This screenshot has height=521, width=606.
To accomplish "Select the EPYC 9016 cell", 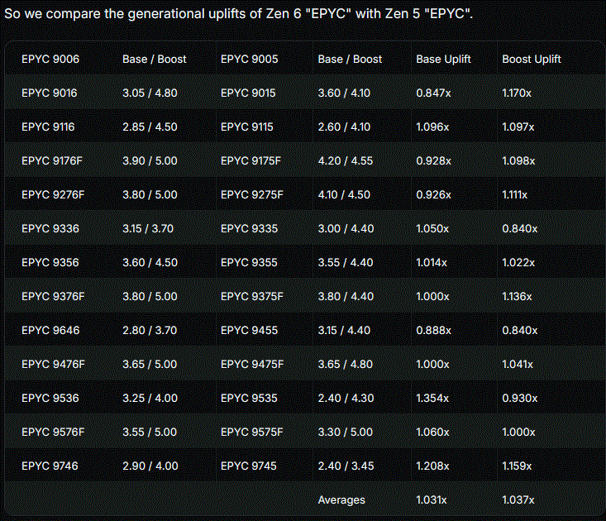I will coord(49,93).
